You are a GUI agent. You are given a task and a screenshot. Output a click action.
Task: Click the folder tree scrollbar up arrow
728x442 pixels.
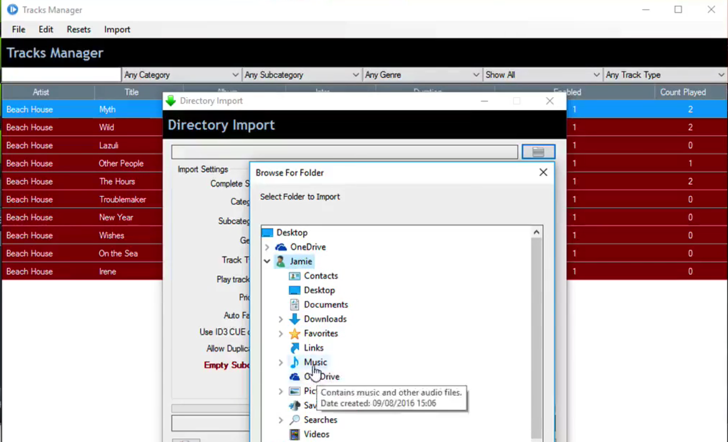[x=536, y=232]
